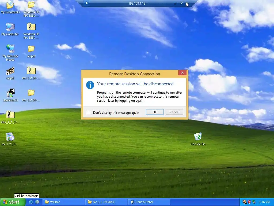Viewport: 274px width, 206px height.
Task: Click the blue information icon in dialog
Action: pyautogui.click(x=90, y=85)
